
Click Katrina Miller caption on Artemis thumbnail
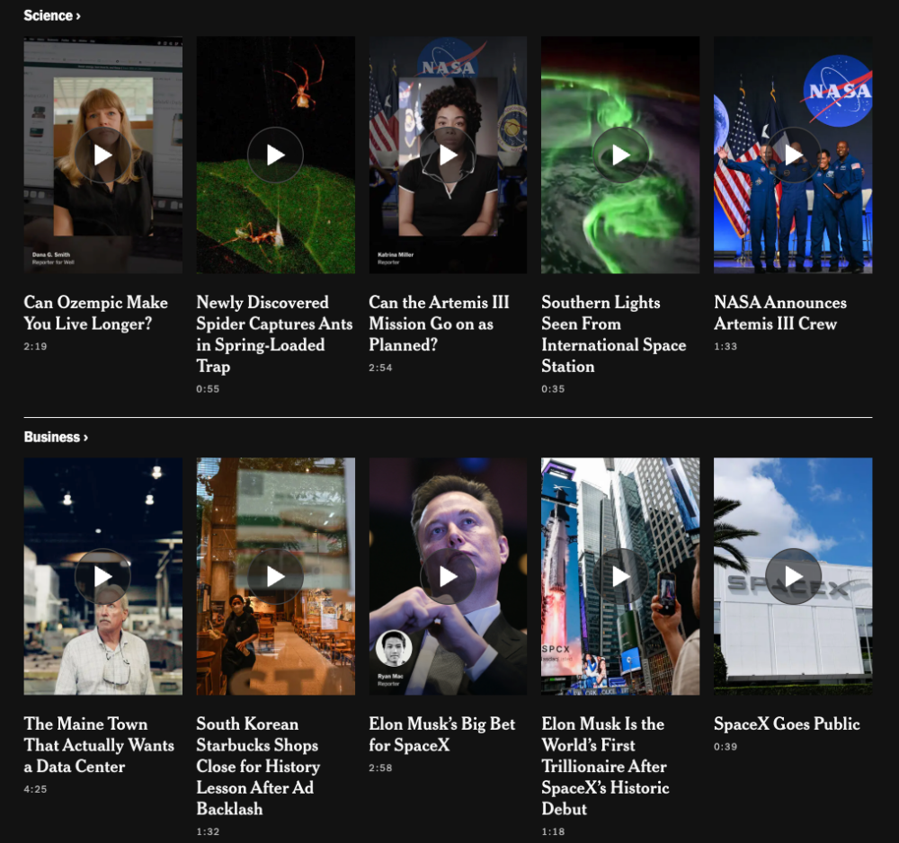(x=395, y=258)
